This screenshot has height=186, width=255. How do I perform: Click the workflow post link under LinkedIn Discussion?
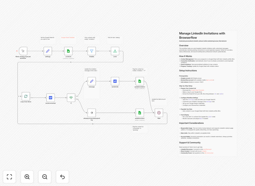pos(207,149)
